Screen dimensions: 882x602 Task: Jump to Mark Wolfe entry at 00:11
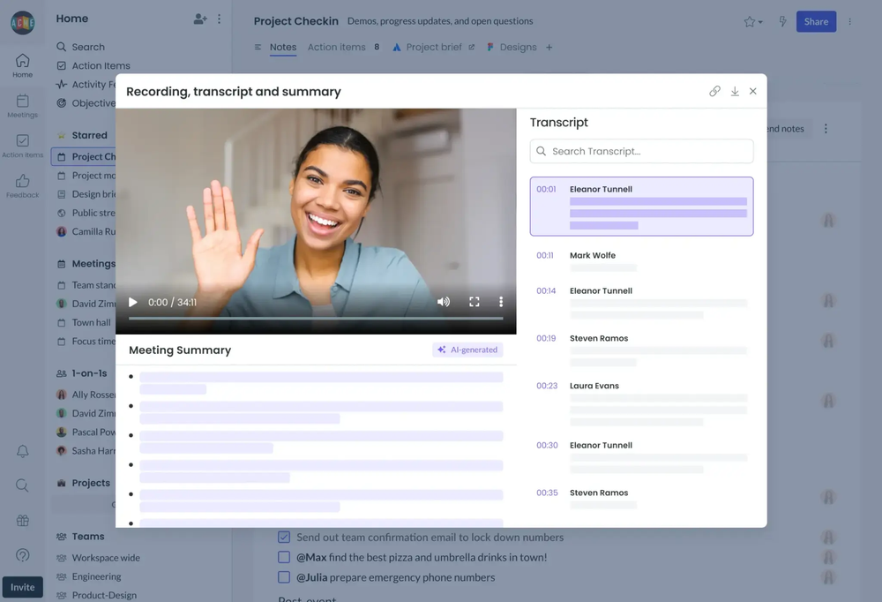tap(641, 262)
